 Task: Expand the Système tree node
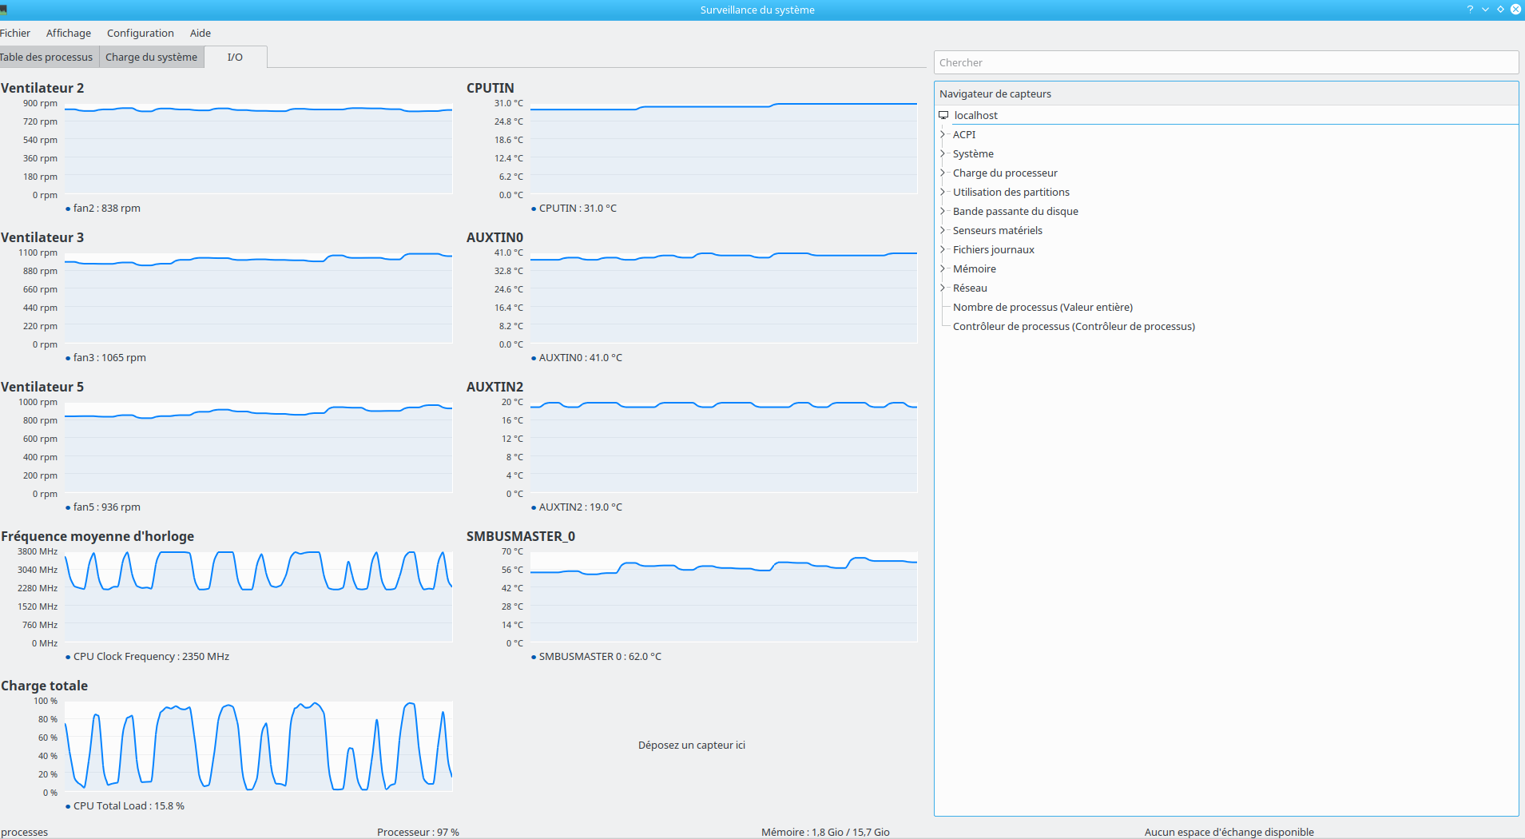pos(943,153)
